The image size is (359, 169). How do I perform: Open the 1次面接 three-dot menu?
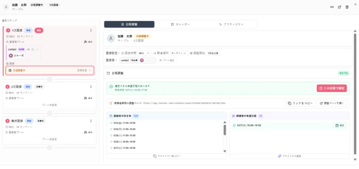[x=91, y=30]
